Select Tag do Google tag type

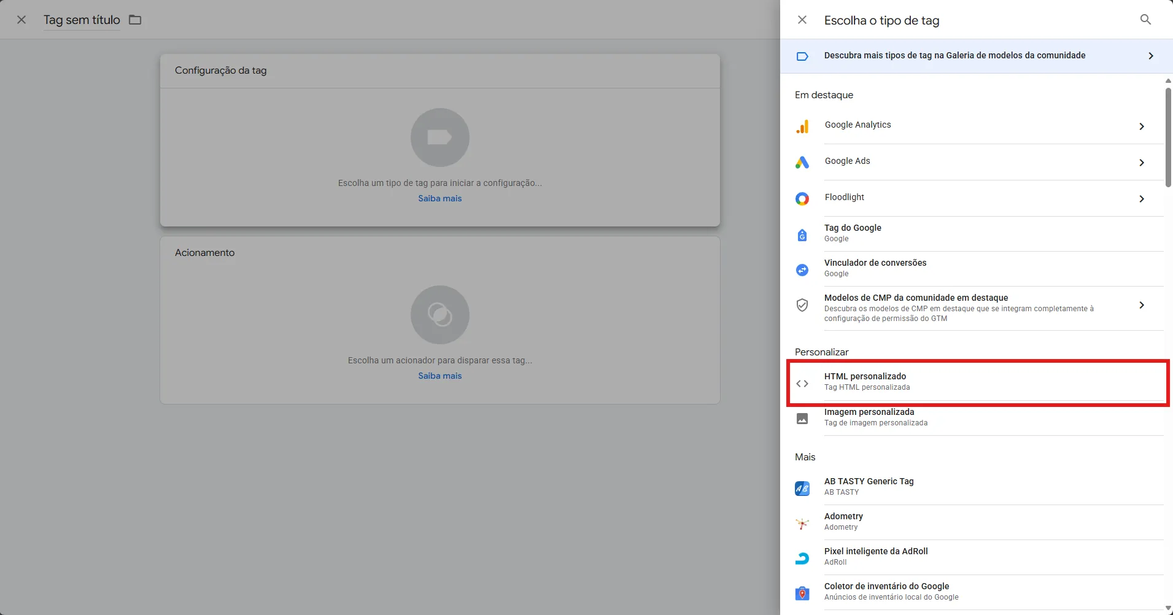pyautogui.click(x=979, y=233)
